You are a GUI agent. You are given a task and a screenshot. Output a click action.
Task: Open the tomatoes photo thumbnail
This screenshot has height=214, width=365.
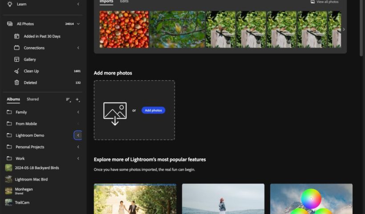click(124, 29)
